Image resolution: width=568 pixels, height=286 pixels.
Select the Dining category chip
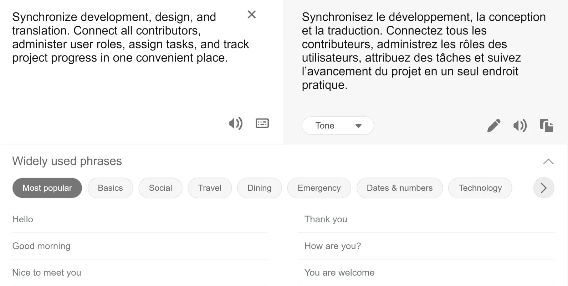point(259,188)
